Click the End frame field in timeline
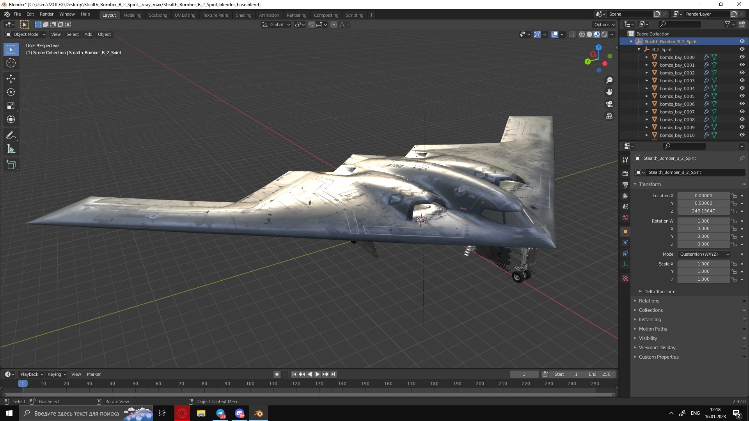Image resolution: width=749 pixels, height=421 pixels. (600, 374)
